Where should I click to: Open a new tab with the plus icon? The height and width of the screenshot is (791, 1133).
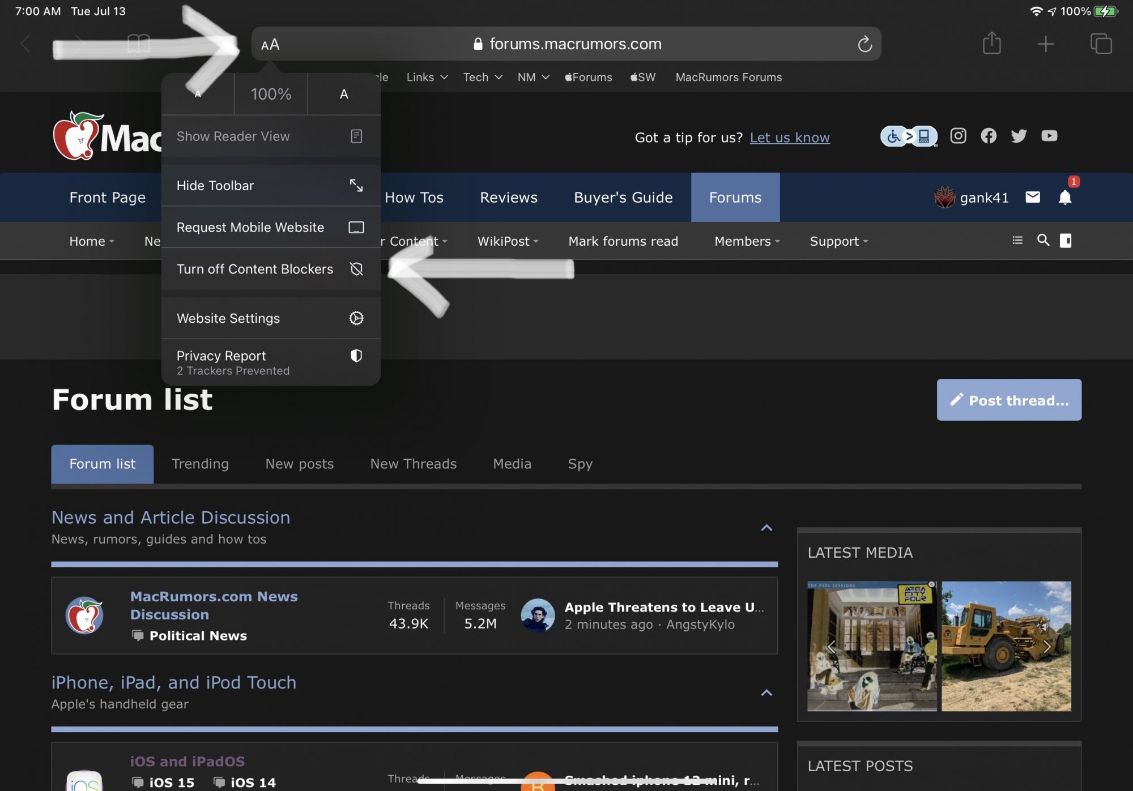(1046, 44)
